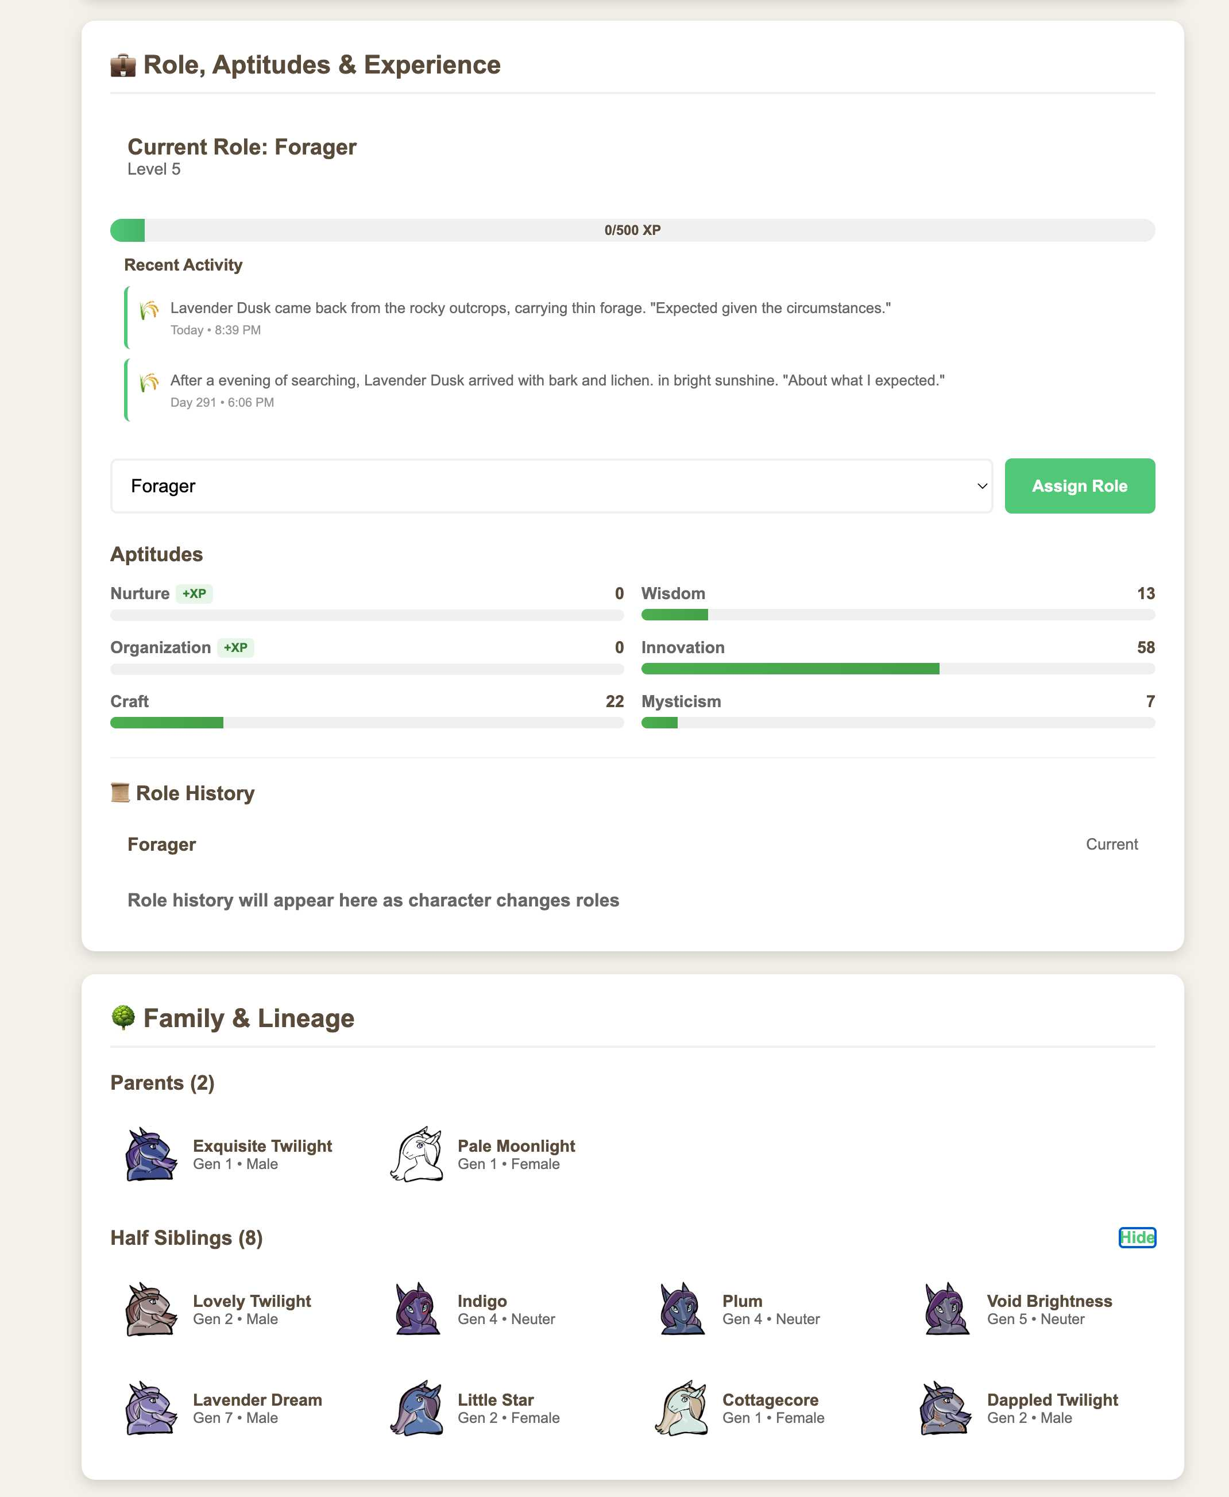
Task: Open the Little Star name link
Action: [x=495, y=1400]
